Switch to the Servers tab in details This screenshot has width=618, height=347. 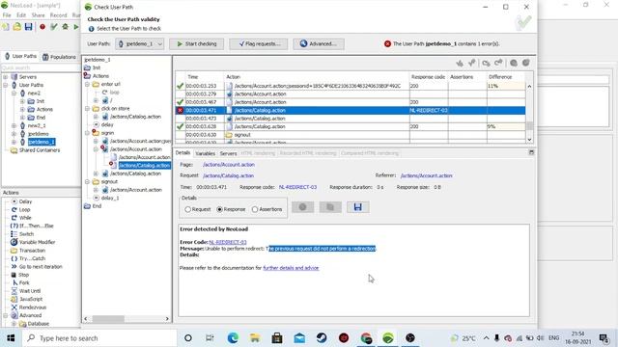click(228, 153)
